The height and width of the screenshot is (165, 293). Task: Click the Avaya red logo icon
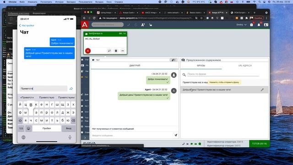tap(85, 25)
